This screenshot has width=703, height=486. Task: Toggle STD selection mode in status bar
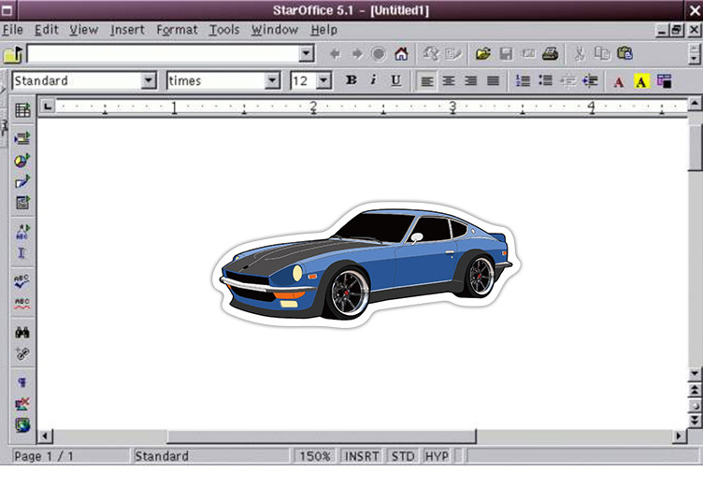tap(403, 456)
